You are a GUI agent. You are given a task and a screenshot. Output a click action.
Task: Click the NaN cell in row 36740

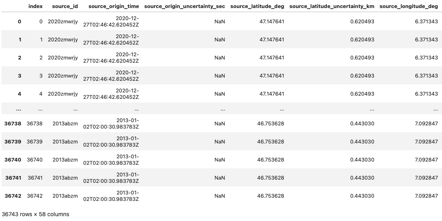pos(220,160)
